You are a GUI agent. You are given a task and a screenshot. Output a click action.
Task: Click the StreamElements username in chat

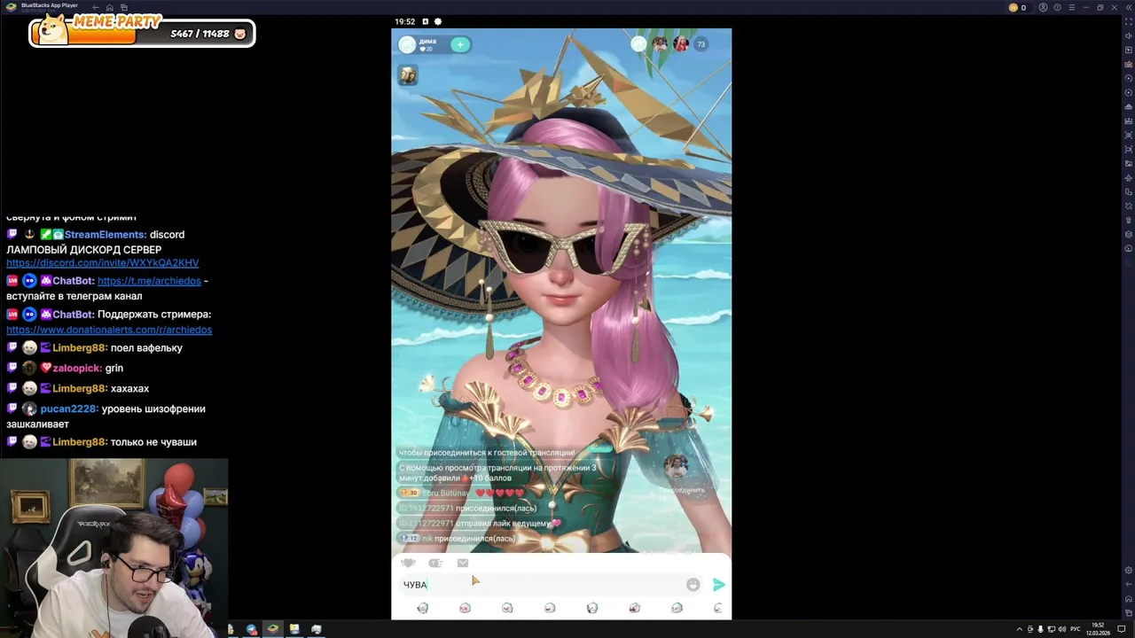[106, 235]
